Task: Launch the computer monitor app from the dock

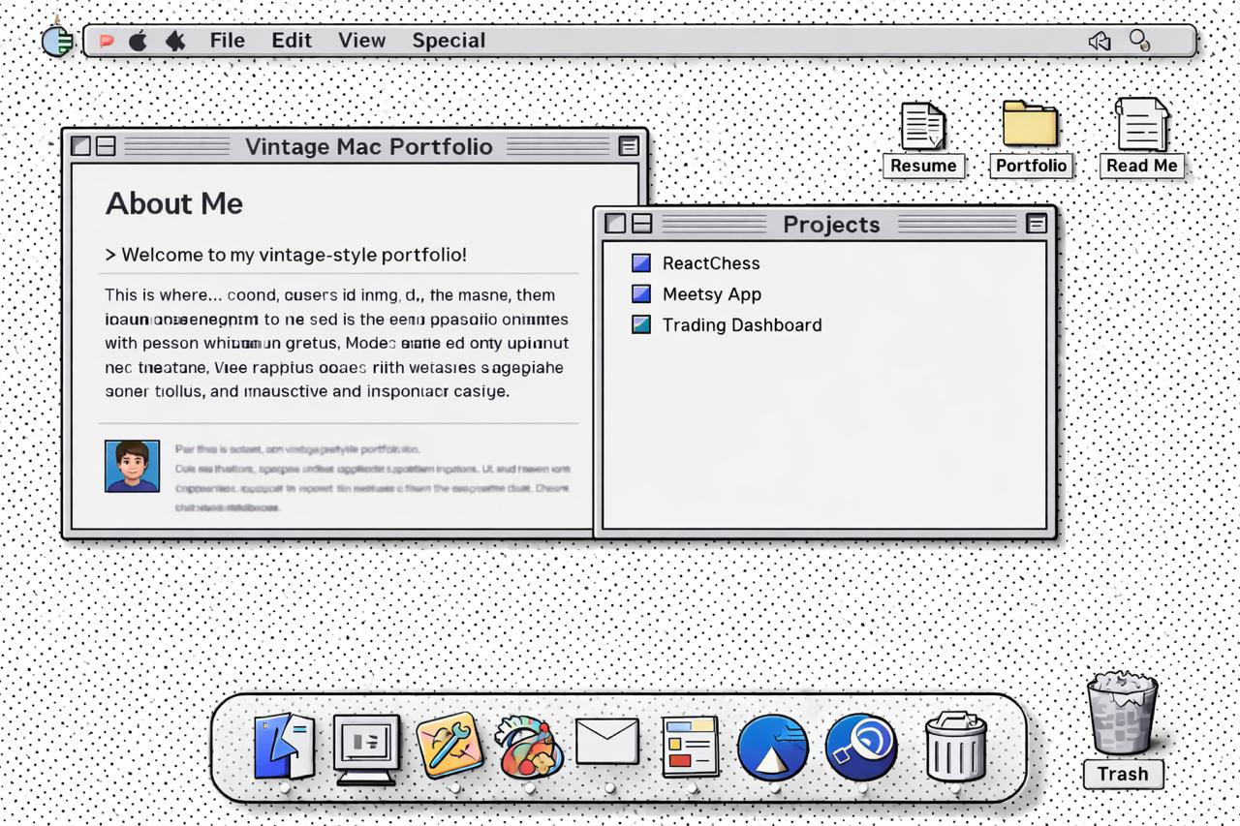Action: tap(366, 748)
